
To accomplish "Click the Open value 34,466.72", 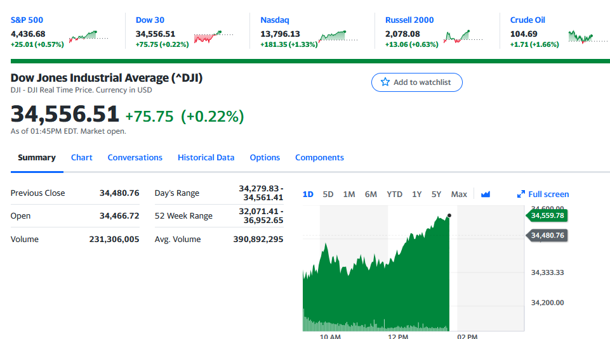I will [x=119, y=216].
